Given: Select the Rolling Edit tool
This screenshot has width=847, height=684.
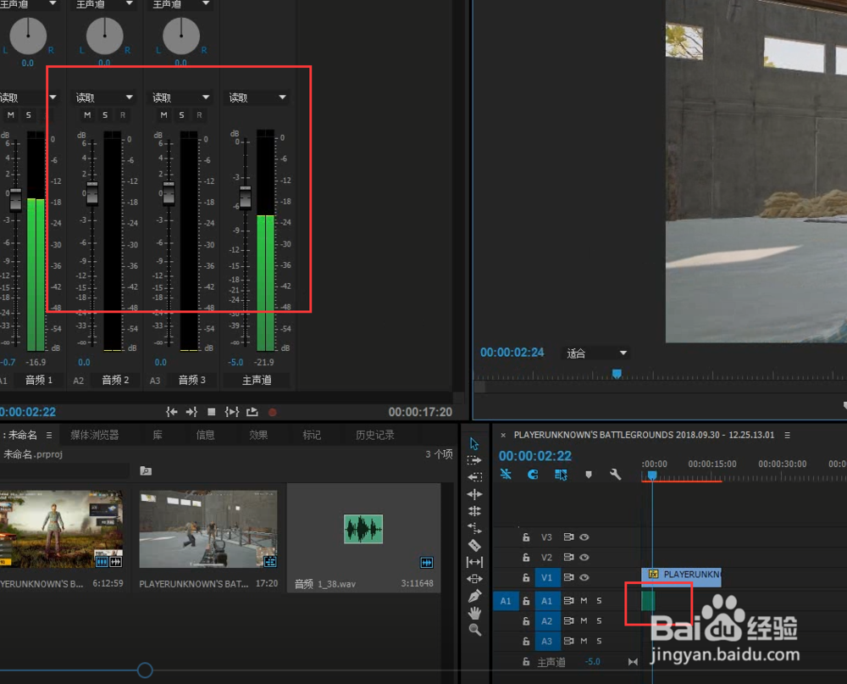Looking at the screenshot, I should pos(474,511).
